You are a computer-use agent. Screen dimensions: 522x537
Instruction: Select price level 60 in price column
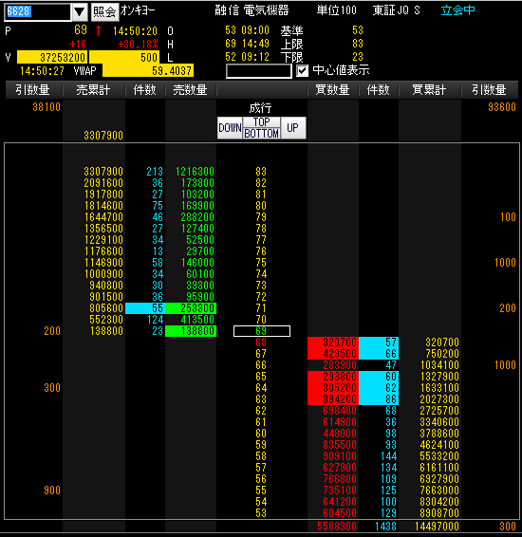coord(261,434)
